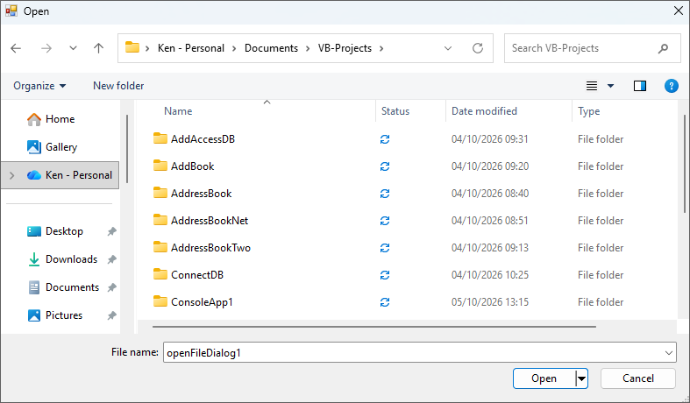Click sync status icon for AddressBookNet
This screenshot has height=403, width=690.
tap(385, 221)
